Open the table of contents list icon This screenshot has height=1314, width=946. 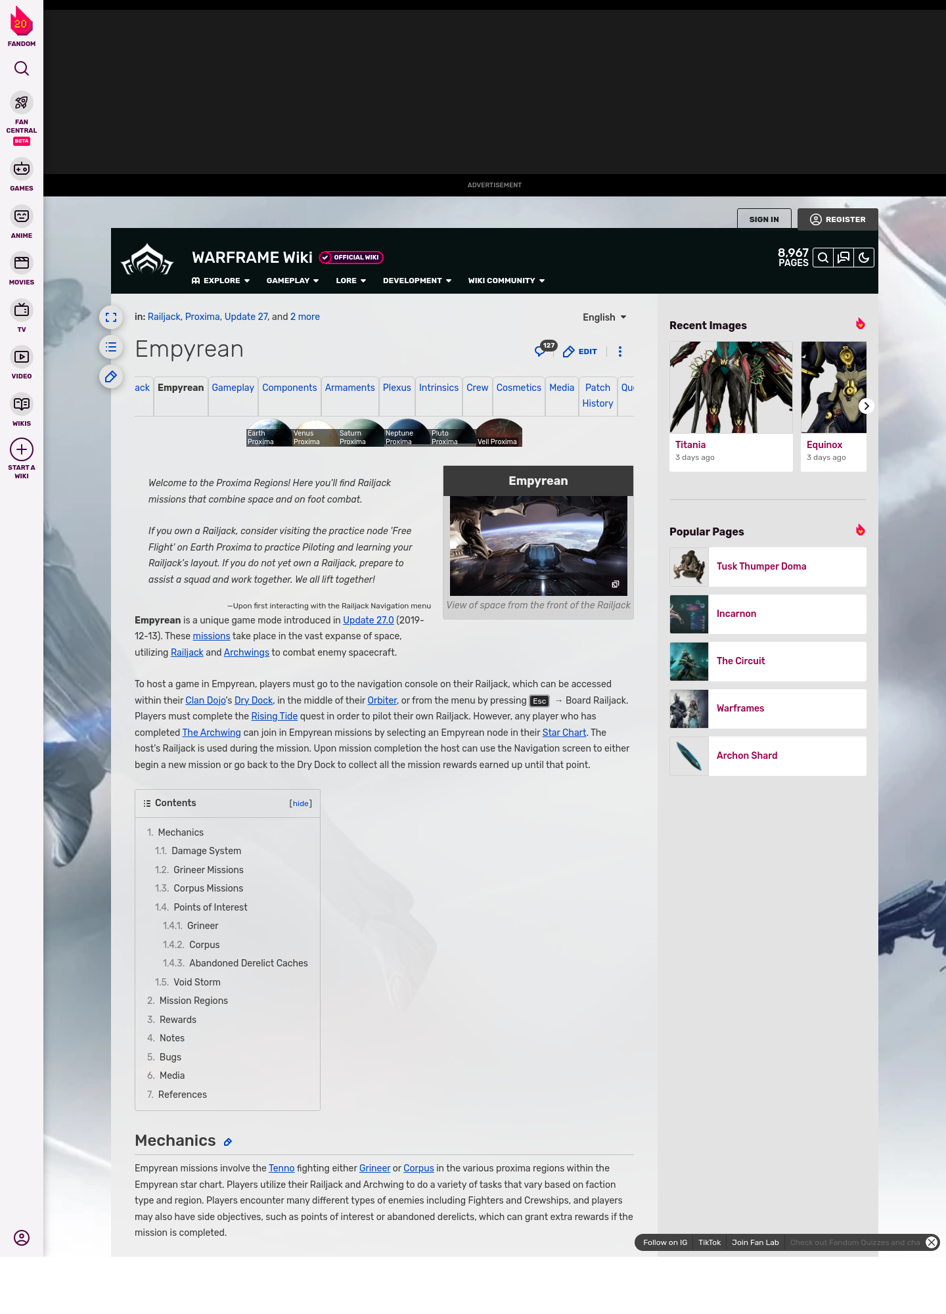[x=111, y=347]
